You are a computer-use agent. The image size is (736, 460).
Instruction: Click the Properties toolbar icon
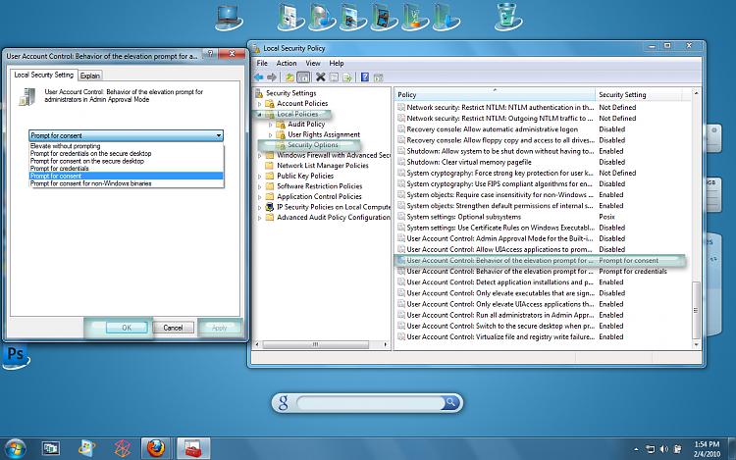point(334,77)
